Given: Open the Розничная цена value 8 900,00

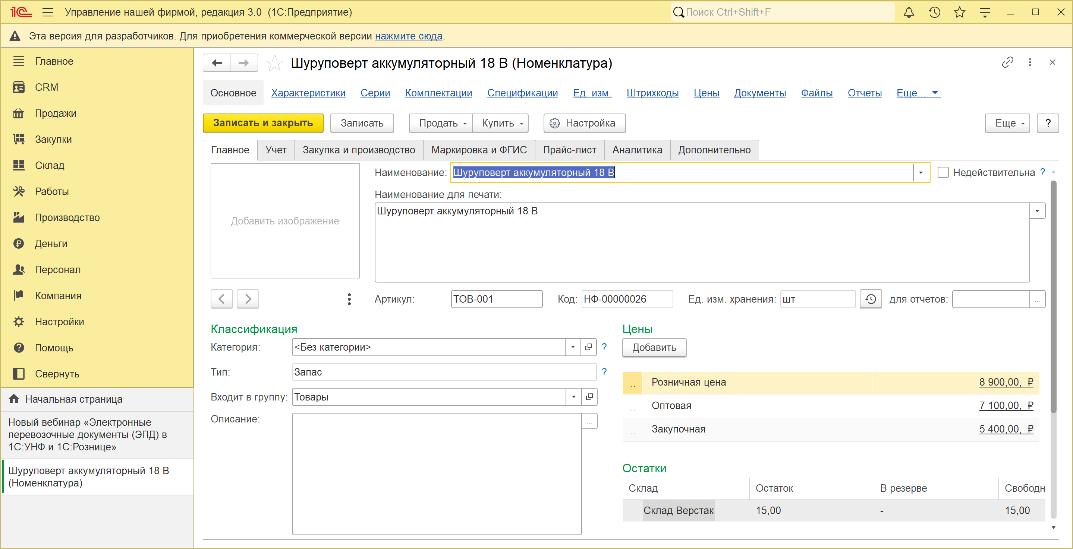Looking at the screenshot, I should (x=1006, y=382).
